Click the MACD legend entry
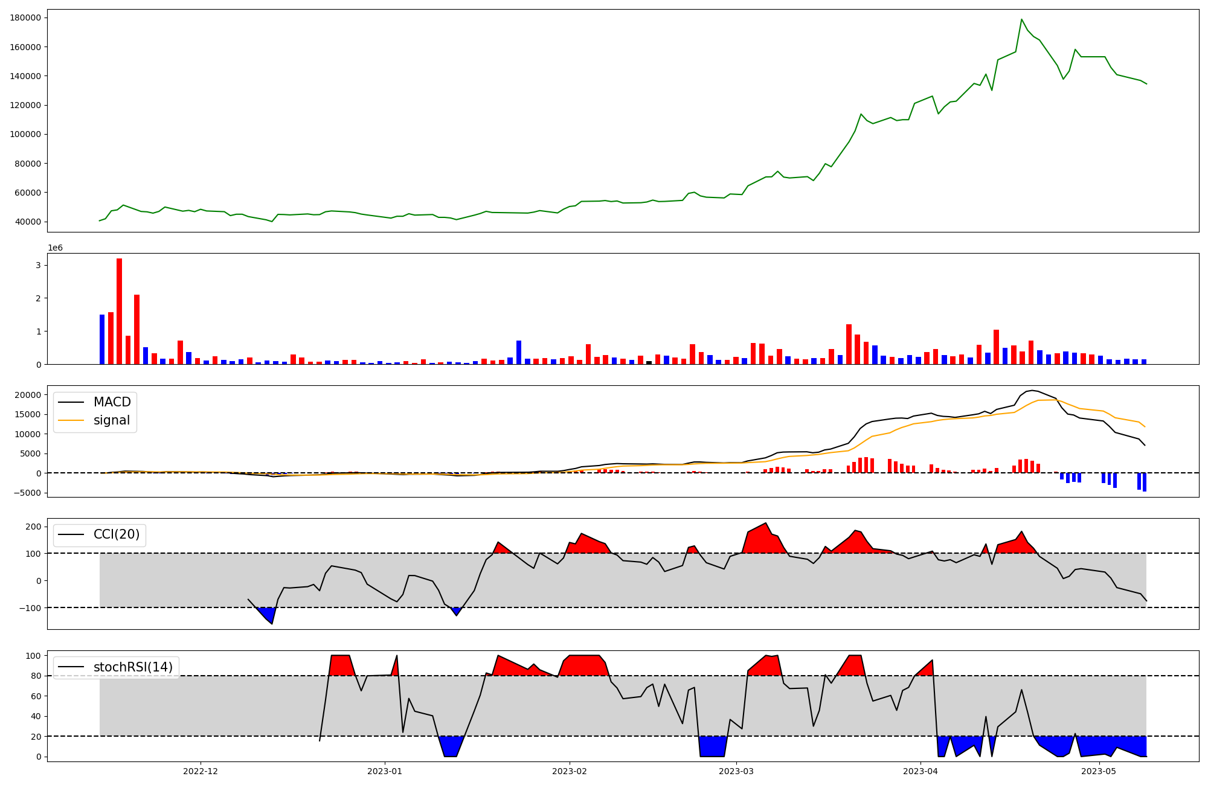 coord(112,402)
